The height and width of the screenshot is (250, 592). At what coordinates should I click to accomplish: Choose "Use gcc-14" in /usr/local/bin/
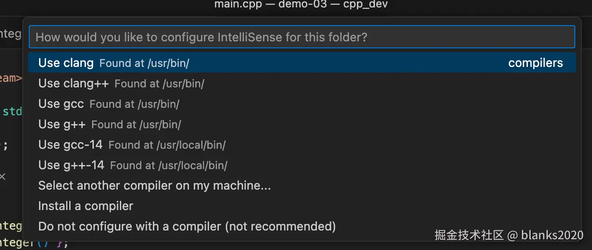(x=70, y=145)
